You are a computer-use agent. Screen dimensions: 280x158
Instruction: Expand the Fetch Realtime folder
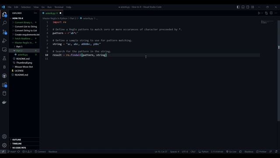24,39
